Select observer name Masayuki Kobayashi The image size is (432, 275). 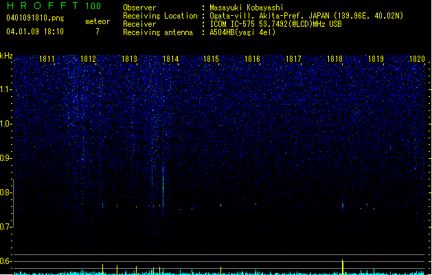247,8
